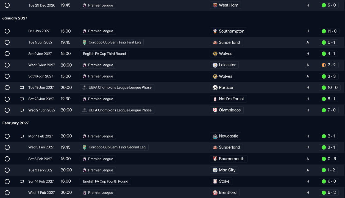345x198 pixels.
Task: Click Champions League icon on Olympiacos fixture
Action: pos(85,110)
